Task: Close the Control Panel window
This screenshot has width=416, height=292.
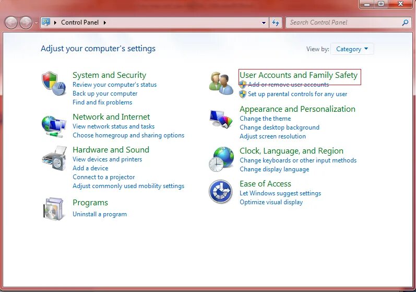Action: coord(401,4)
